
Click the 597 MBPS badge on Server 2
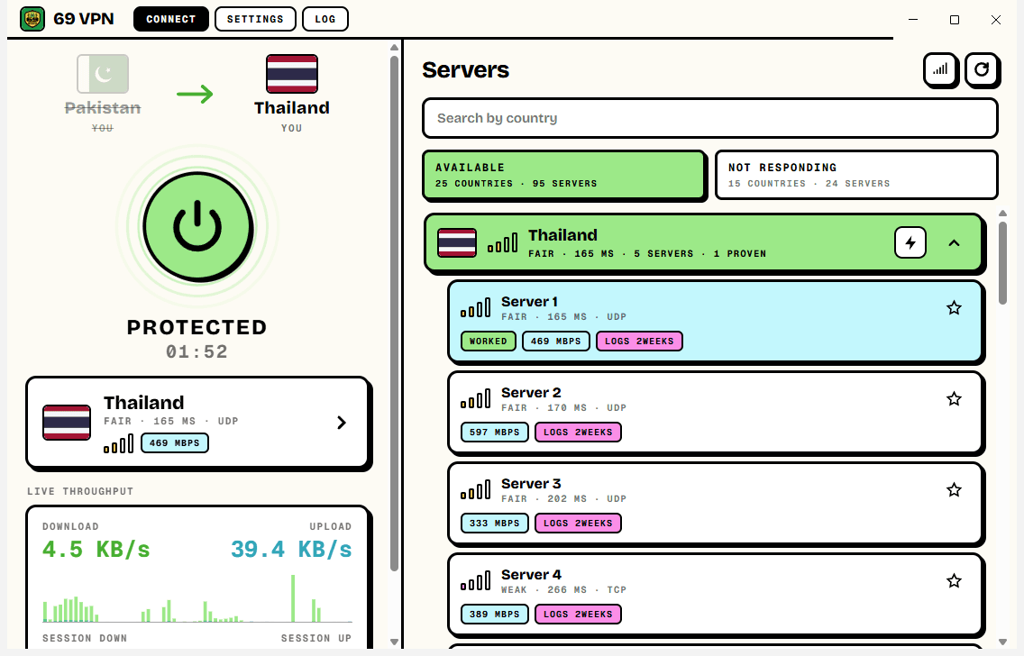494,433
